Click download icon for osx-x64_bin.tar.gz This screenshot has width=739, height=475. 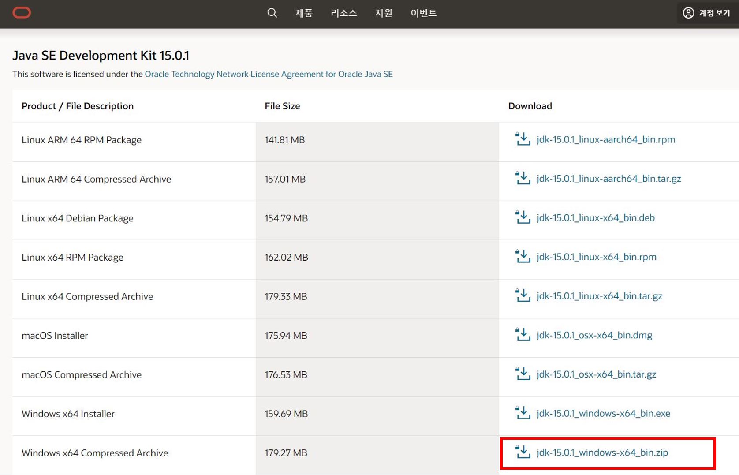pyautogui.click(x=523, y=374)
